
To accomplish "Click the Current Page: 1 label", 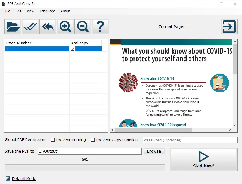I will 173,27.
